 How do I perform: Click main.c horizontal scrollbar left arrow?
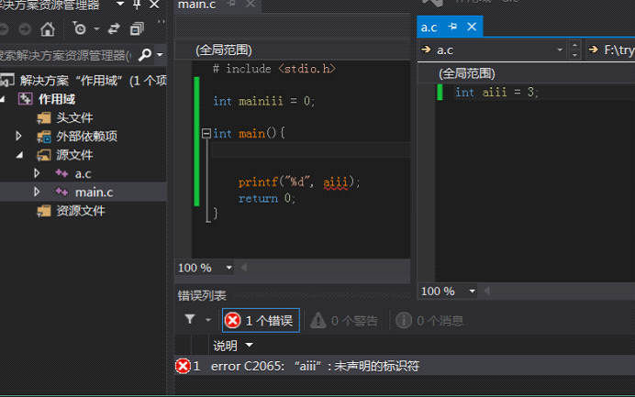click(x=244, y=268)
